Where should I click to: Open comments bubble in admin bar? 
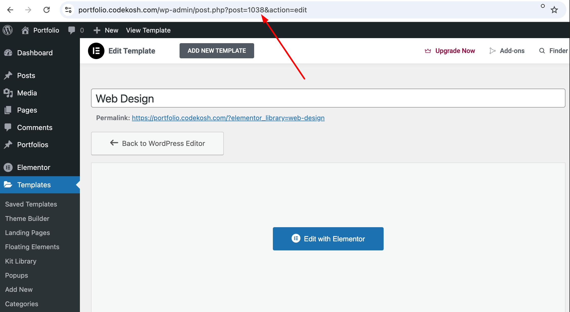point(72,30)
